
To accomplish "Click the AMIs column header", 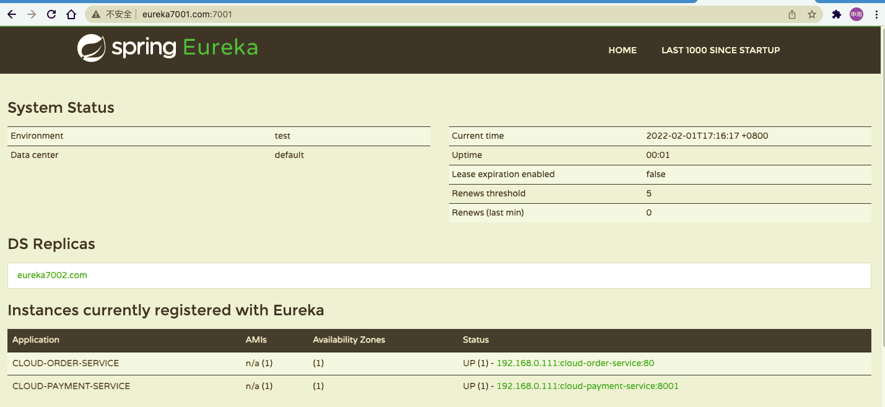I will [x=256, y=339].
